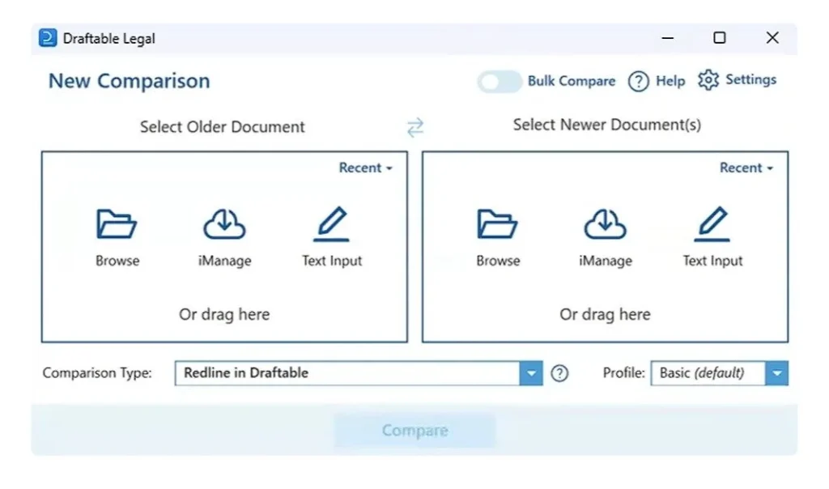Open Text Input for older document

point(331,224)
